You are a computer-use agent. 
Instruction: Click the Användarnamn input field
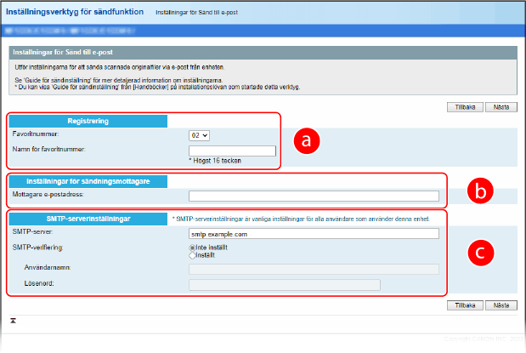click(x=314, y=269)
